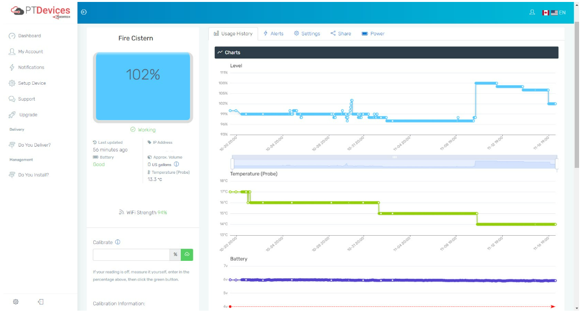Click the Upgrade rocket icon
The width and height of the screenshot is (582, 316).
point(12,115)
